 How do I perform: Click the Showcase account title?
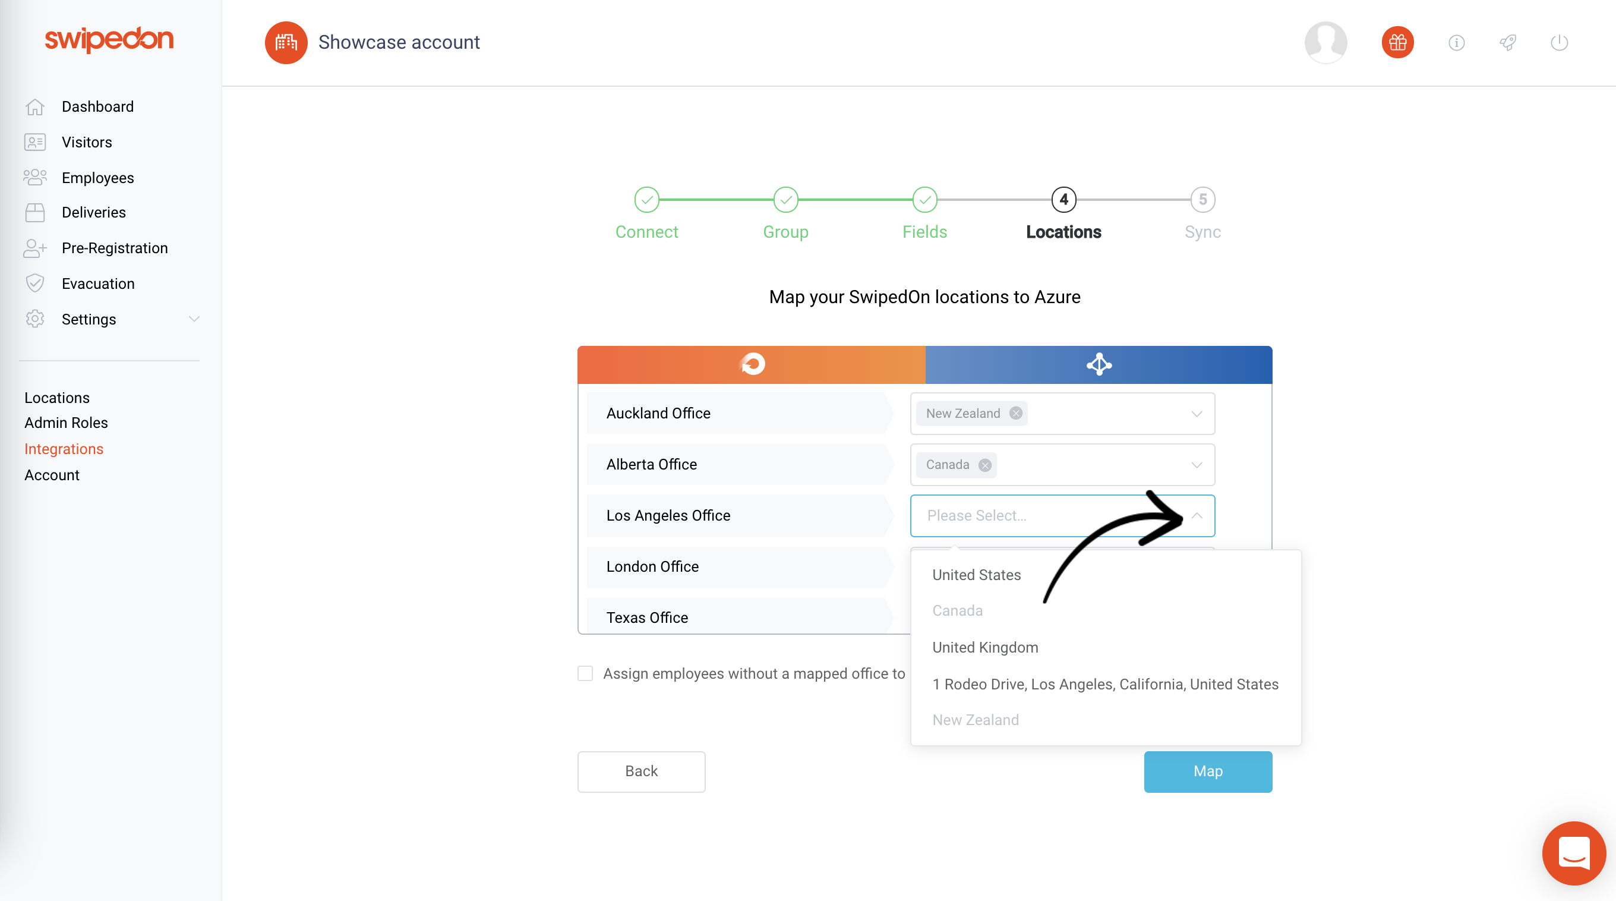(x=399, y=43)
